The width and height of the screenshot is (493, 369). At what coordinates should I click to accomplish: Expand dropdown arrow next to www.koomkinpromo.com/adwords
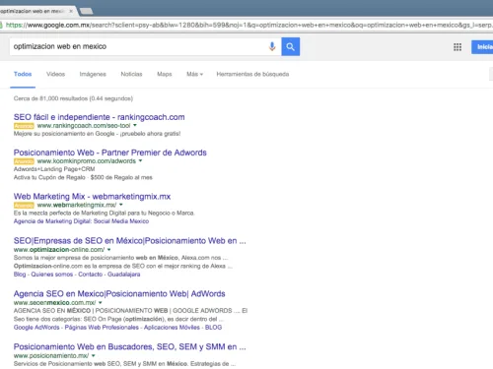(x=140, y=160)
